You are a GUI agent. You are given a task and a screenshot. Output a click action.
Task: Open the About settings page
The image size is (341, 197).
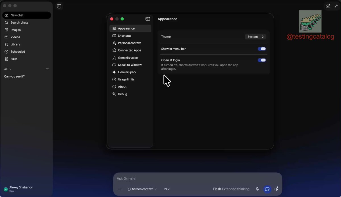pyautogui.click(x=130, y=87)
